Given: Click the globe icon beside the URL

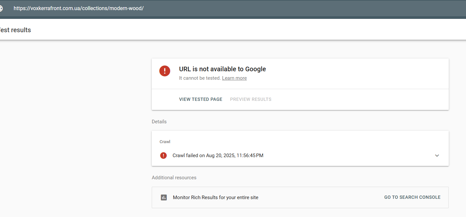Looking at the screenshot, I should click(1, 8).
